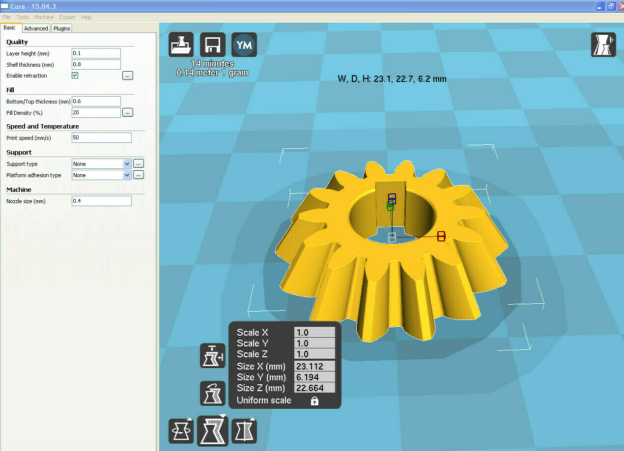Image resolution: width=624 pixels, height=451 pixels.
Task: Select the Mirror tool
Action: [x=244, y=430]
